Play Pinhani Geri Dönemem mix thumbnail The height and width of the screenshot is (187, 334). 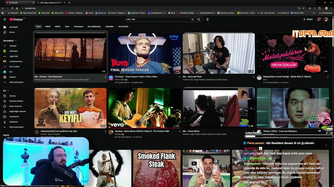[70, 53]
